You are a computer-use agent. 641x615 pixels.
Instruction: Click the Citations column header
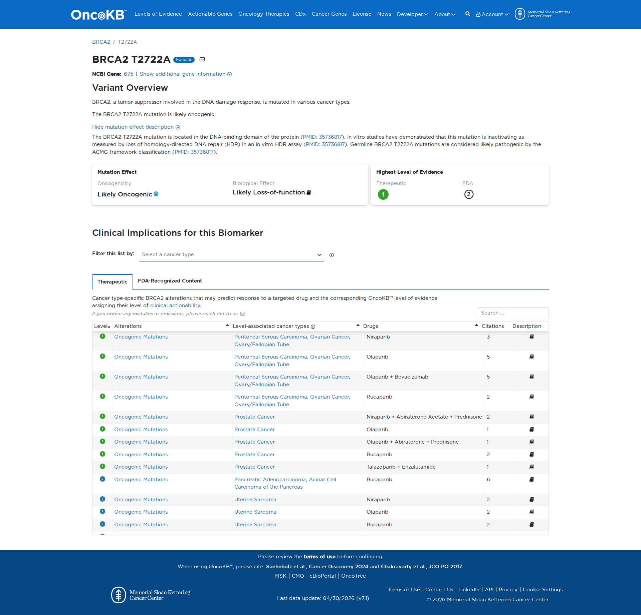click(493, 326)
